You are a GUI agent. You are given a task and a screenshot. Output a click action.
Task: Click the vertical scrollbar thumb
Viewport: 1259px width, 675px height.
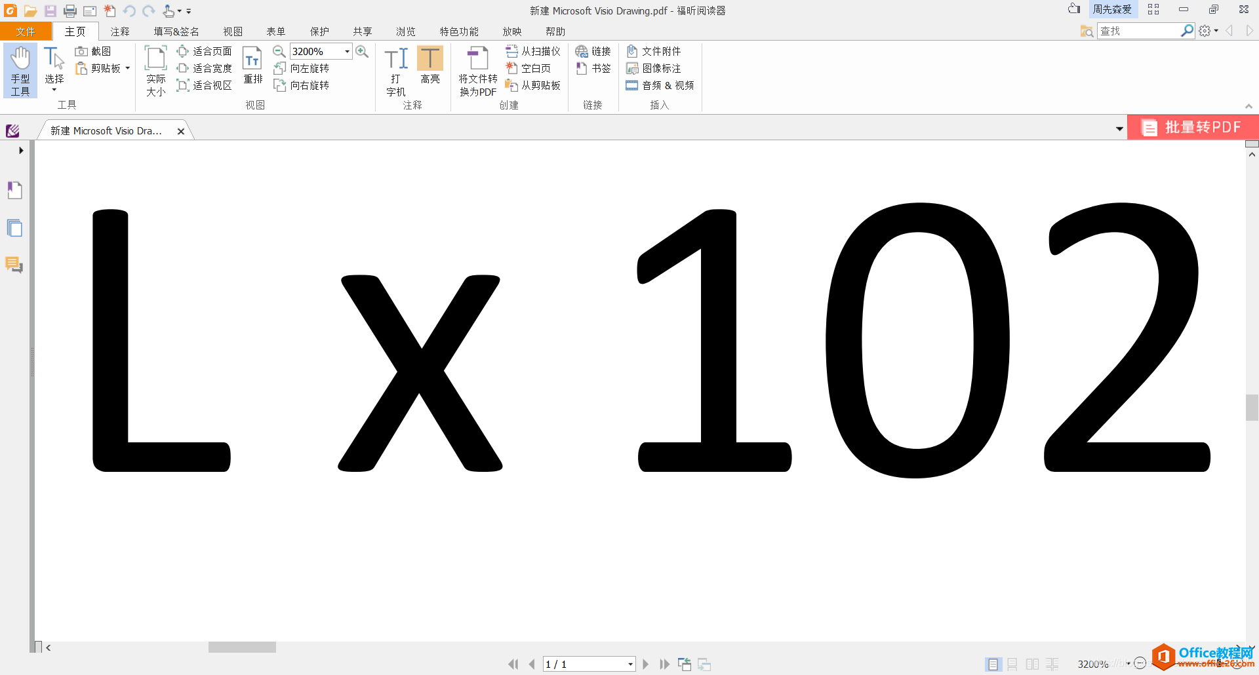1252,408
